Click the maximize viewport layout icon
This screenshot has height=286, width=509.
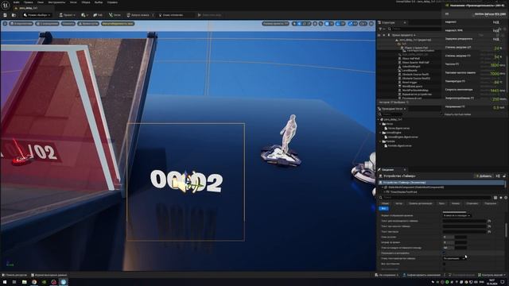371,24
